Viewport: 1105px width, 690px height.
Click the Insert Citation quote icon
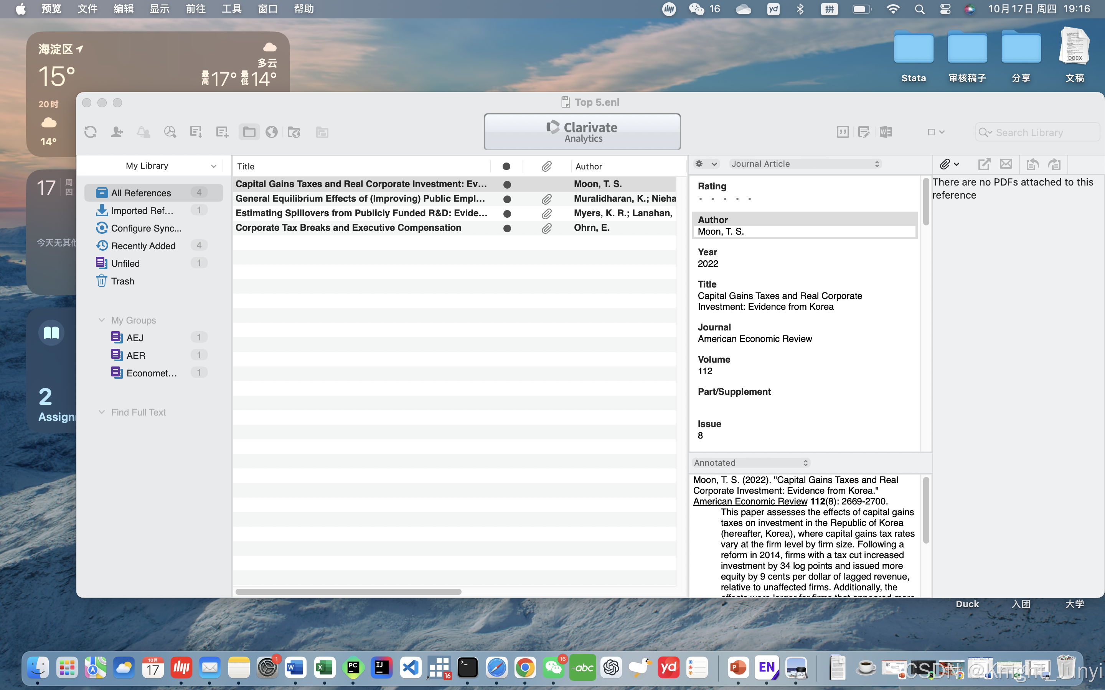point(843,132)
